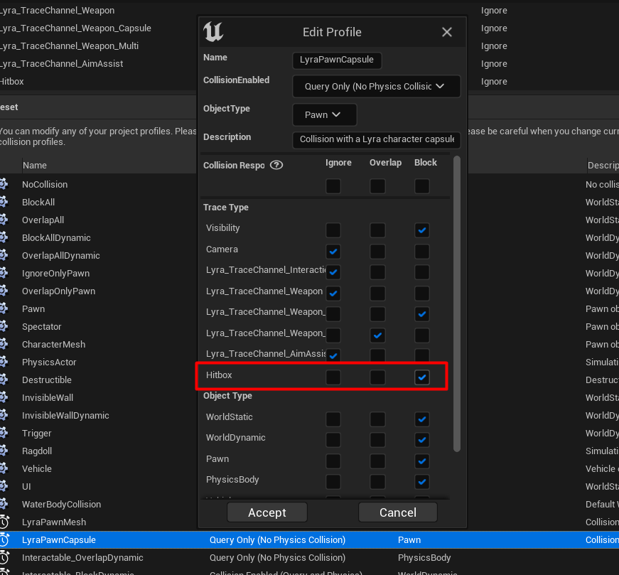Image resolution: width=619 pixels, height=575 pixels.
Task: Click the Cancel button
Action: (x=398, y=512)
